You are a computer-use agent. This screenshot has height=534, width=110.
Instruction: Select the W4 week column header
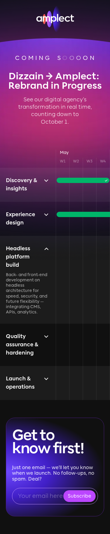point(103,161)
